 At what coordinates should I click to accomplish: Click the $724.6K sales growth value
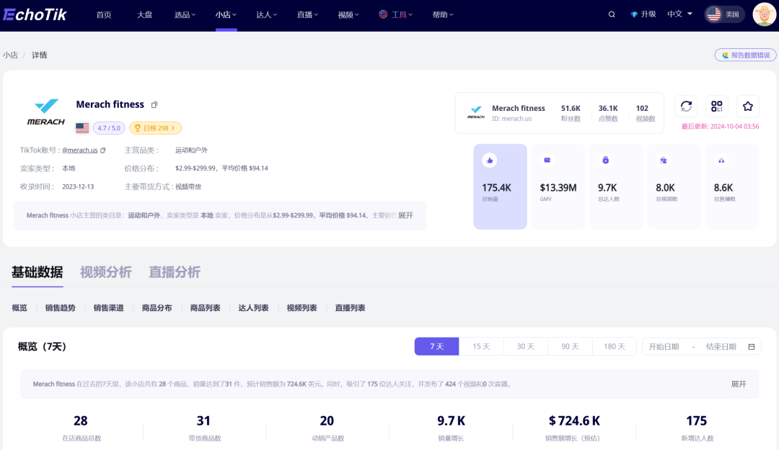pyautogui.click(x=574, y=420)
